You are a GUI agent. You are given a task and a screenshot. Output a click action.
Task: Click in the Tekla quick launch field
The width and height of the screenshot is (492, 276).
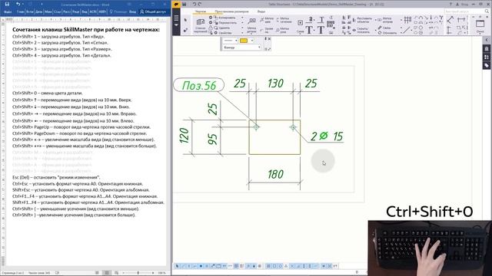click(x=464, y=11)
